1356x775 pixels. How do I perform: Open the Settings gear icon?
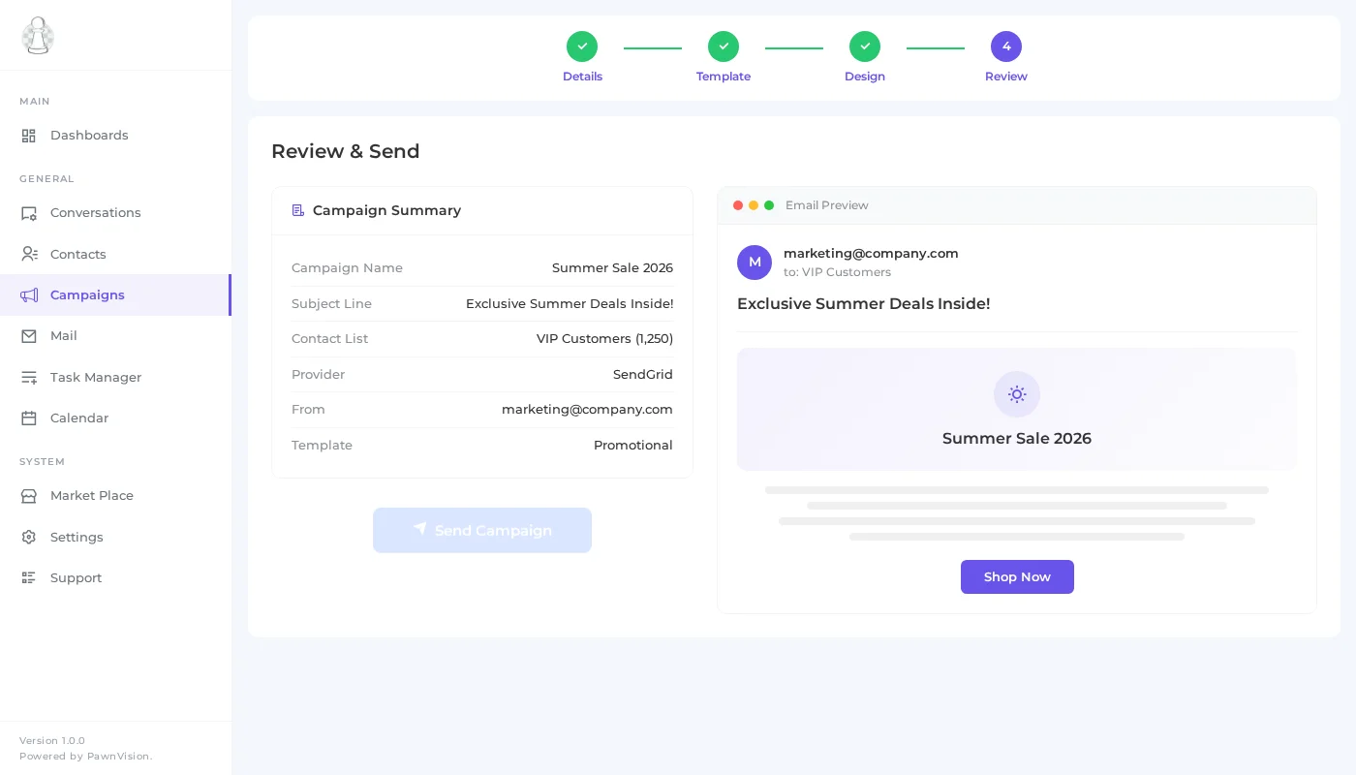28,537
